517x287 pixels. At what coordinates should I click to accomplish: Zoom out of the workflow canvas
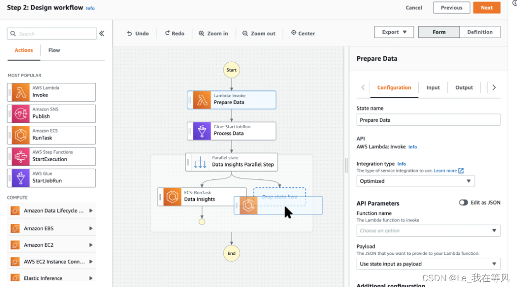click(x=259, y=33)
